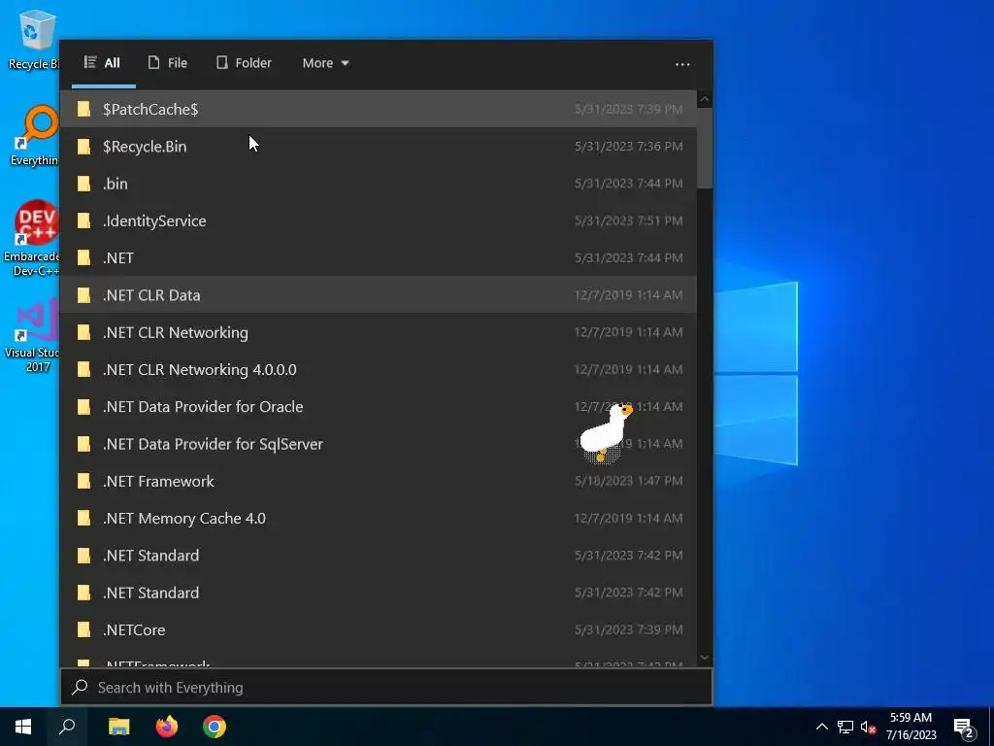Open the taskbar clock and date

pos(911,727)
